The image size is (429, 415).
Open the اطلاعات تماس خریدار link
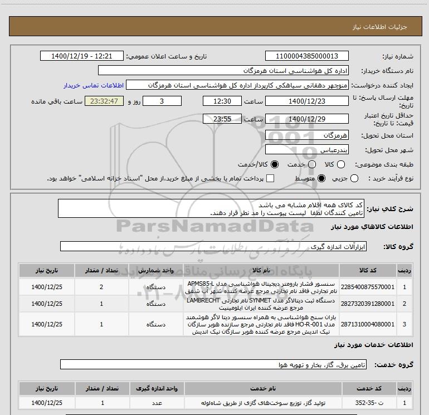(94, 85)
